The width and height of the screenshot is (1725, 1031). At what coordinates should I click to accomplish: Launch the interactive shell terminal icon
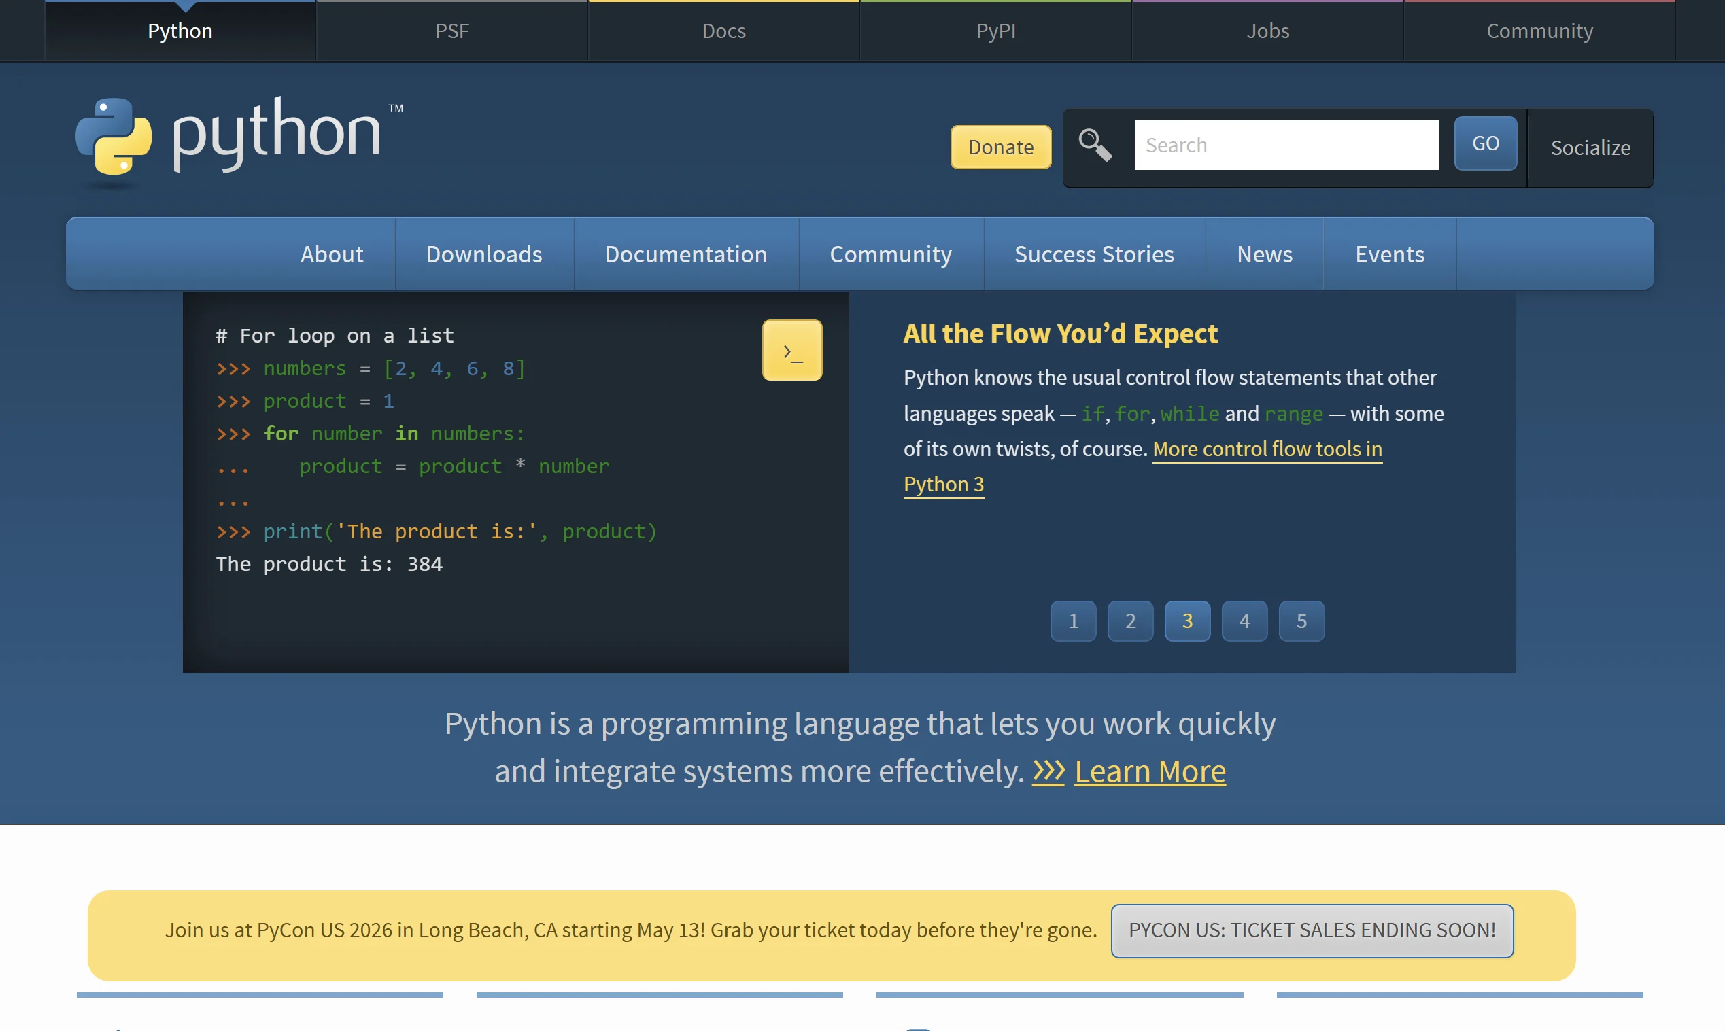coord(791,350)
